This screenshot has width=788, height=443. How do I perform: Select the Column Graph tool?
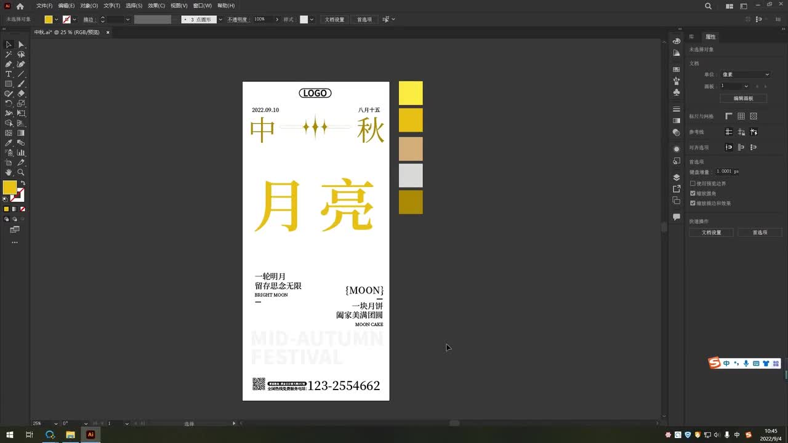[21, 153]
